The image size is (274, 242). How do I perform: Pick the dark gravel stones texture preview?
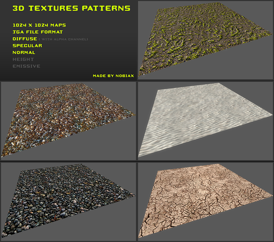pyautogui.click(x=68, y=202)
